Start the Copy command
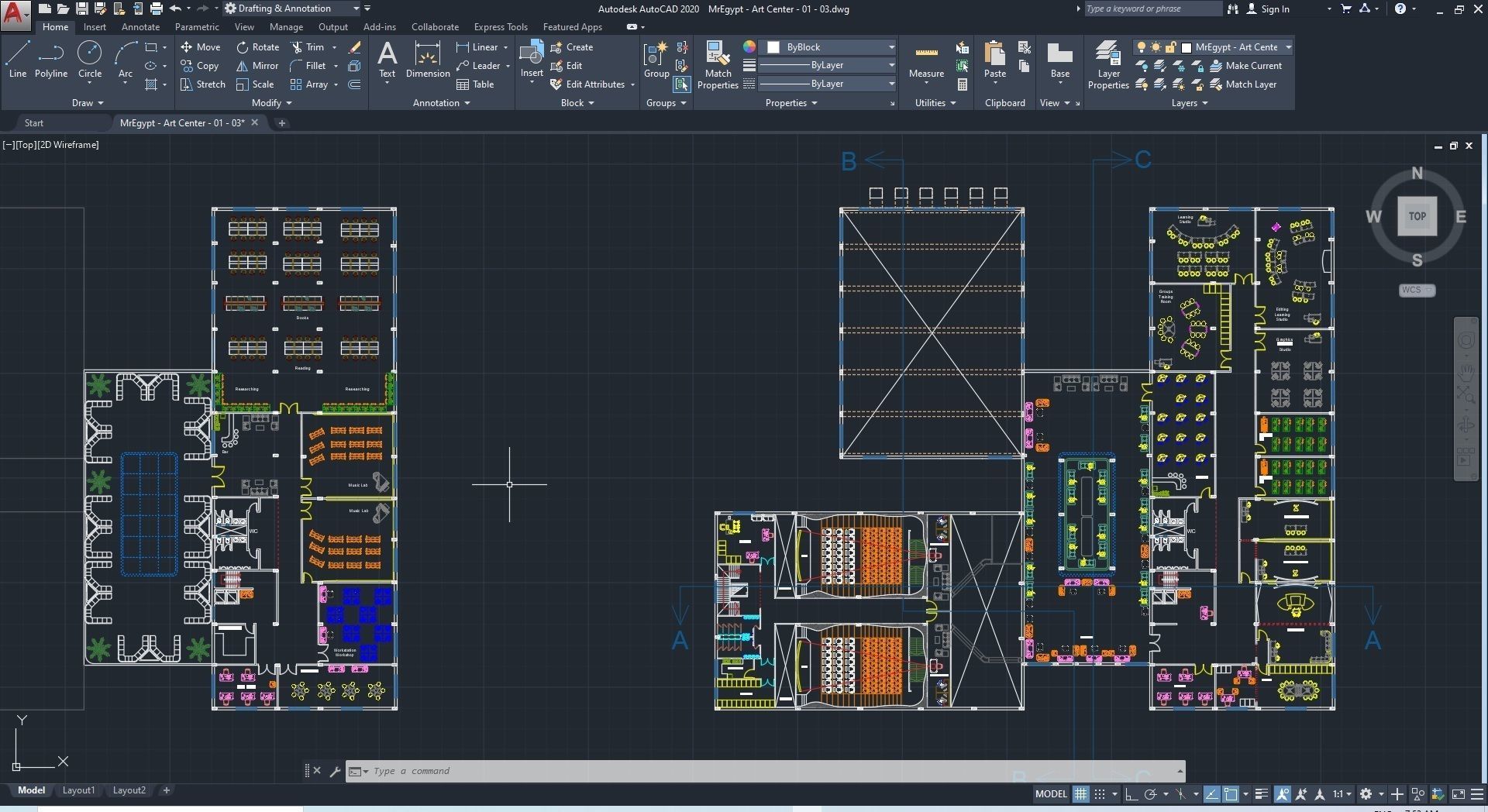The height and width of the screenshot is (812, 1488). click(x=200, y=66)
